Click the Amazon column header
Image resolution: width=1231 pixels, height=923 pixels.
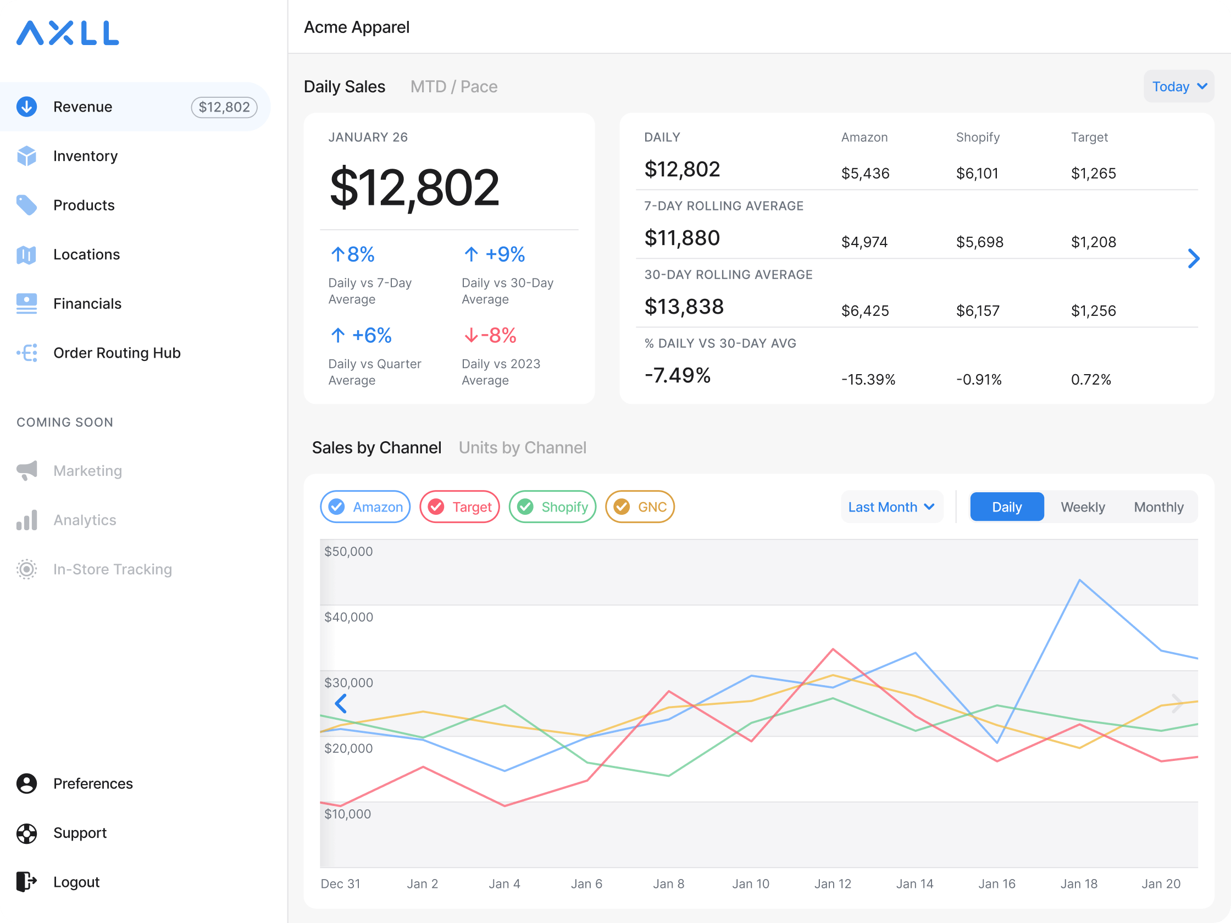864,137
